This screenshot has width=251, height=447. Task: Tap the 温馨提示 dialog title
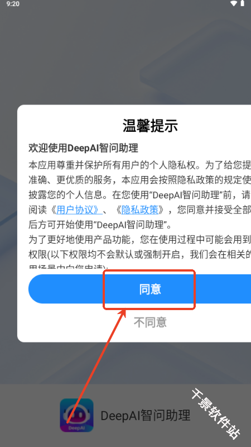(x=150, y=125)
